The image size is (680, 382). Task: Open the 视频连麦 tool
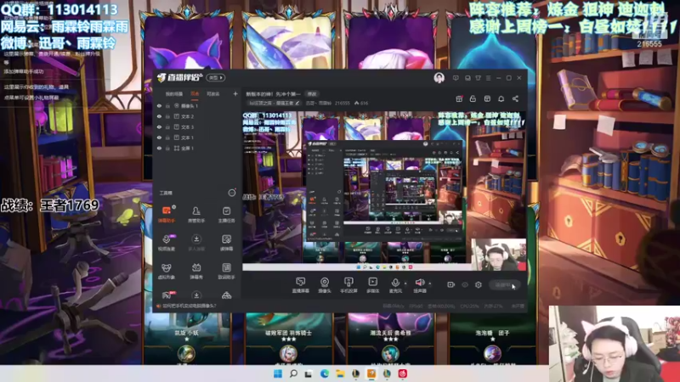(166, 243)
